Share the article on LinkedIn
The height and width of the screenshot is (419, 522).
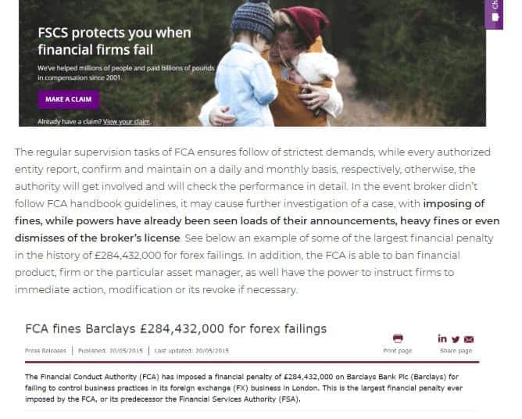coord(442,338)
